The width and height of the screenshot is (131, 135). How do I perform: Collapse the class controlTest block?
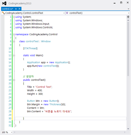[14, 41]
